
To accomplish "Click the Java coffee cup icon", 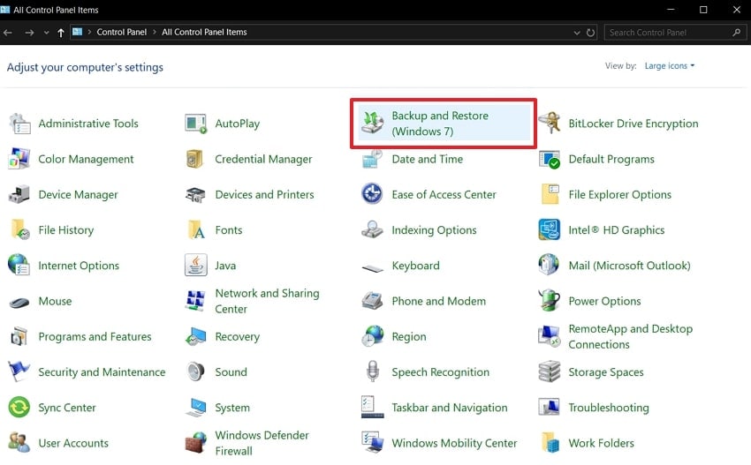I will (x=196, y=265).
